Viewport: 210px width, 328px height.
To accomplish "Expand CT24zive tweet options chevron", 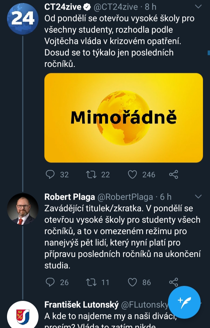I will (x=198, y=6).
